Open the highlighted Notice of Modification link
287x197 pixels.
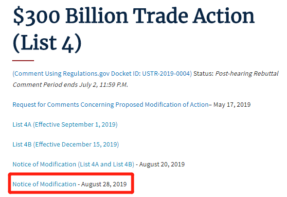[x=44, y=184]
